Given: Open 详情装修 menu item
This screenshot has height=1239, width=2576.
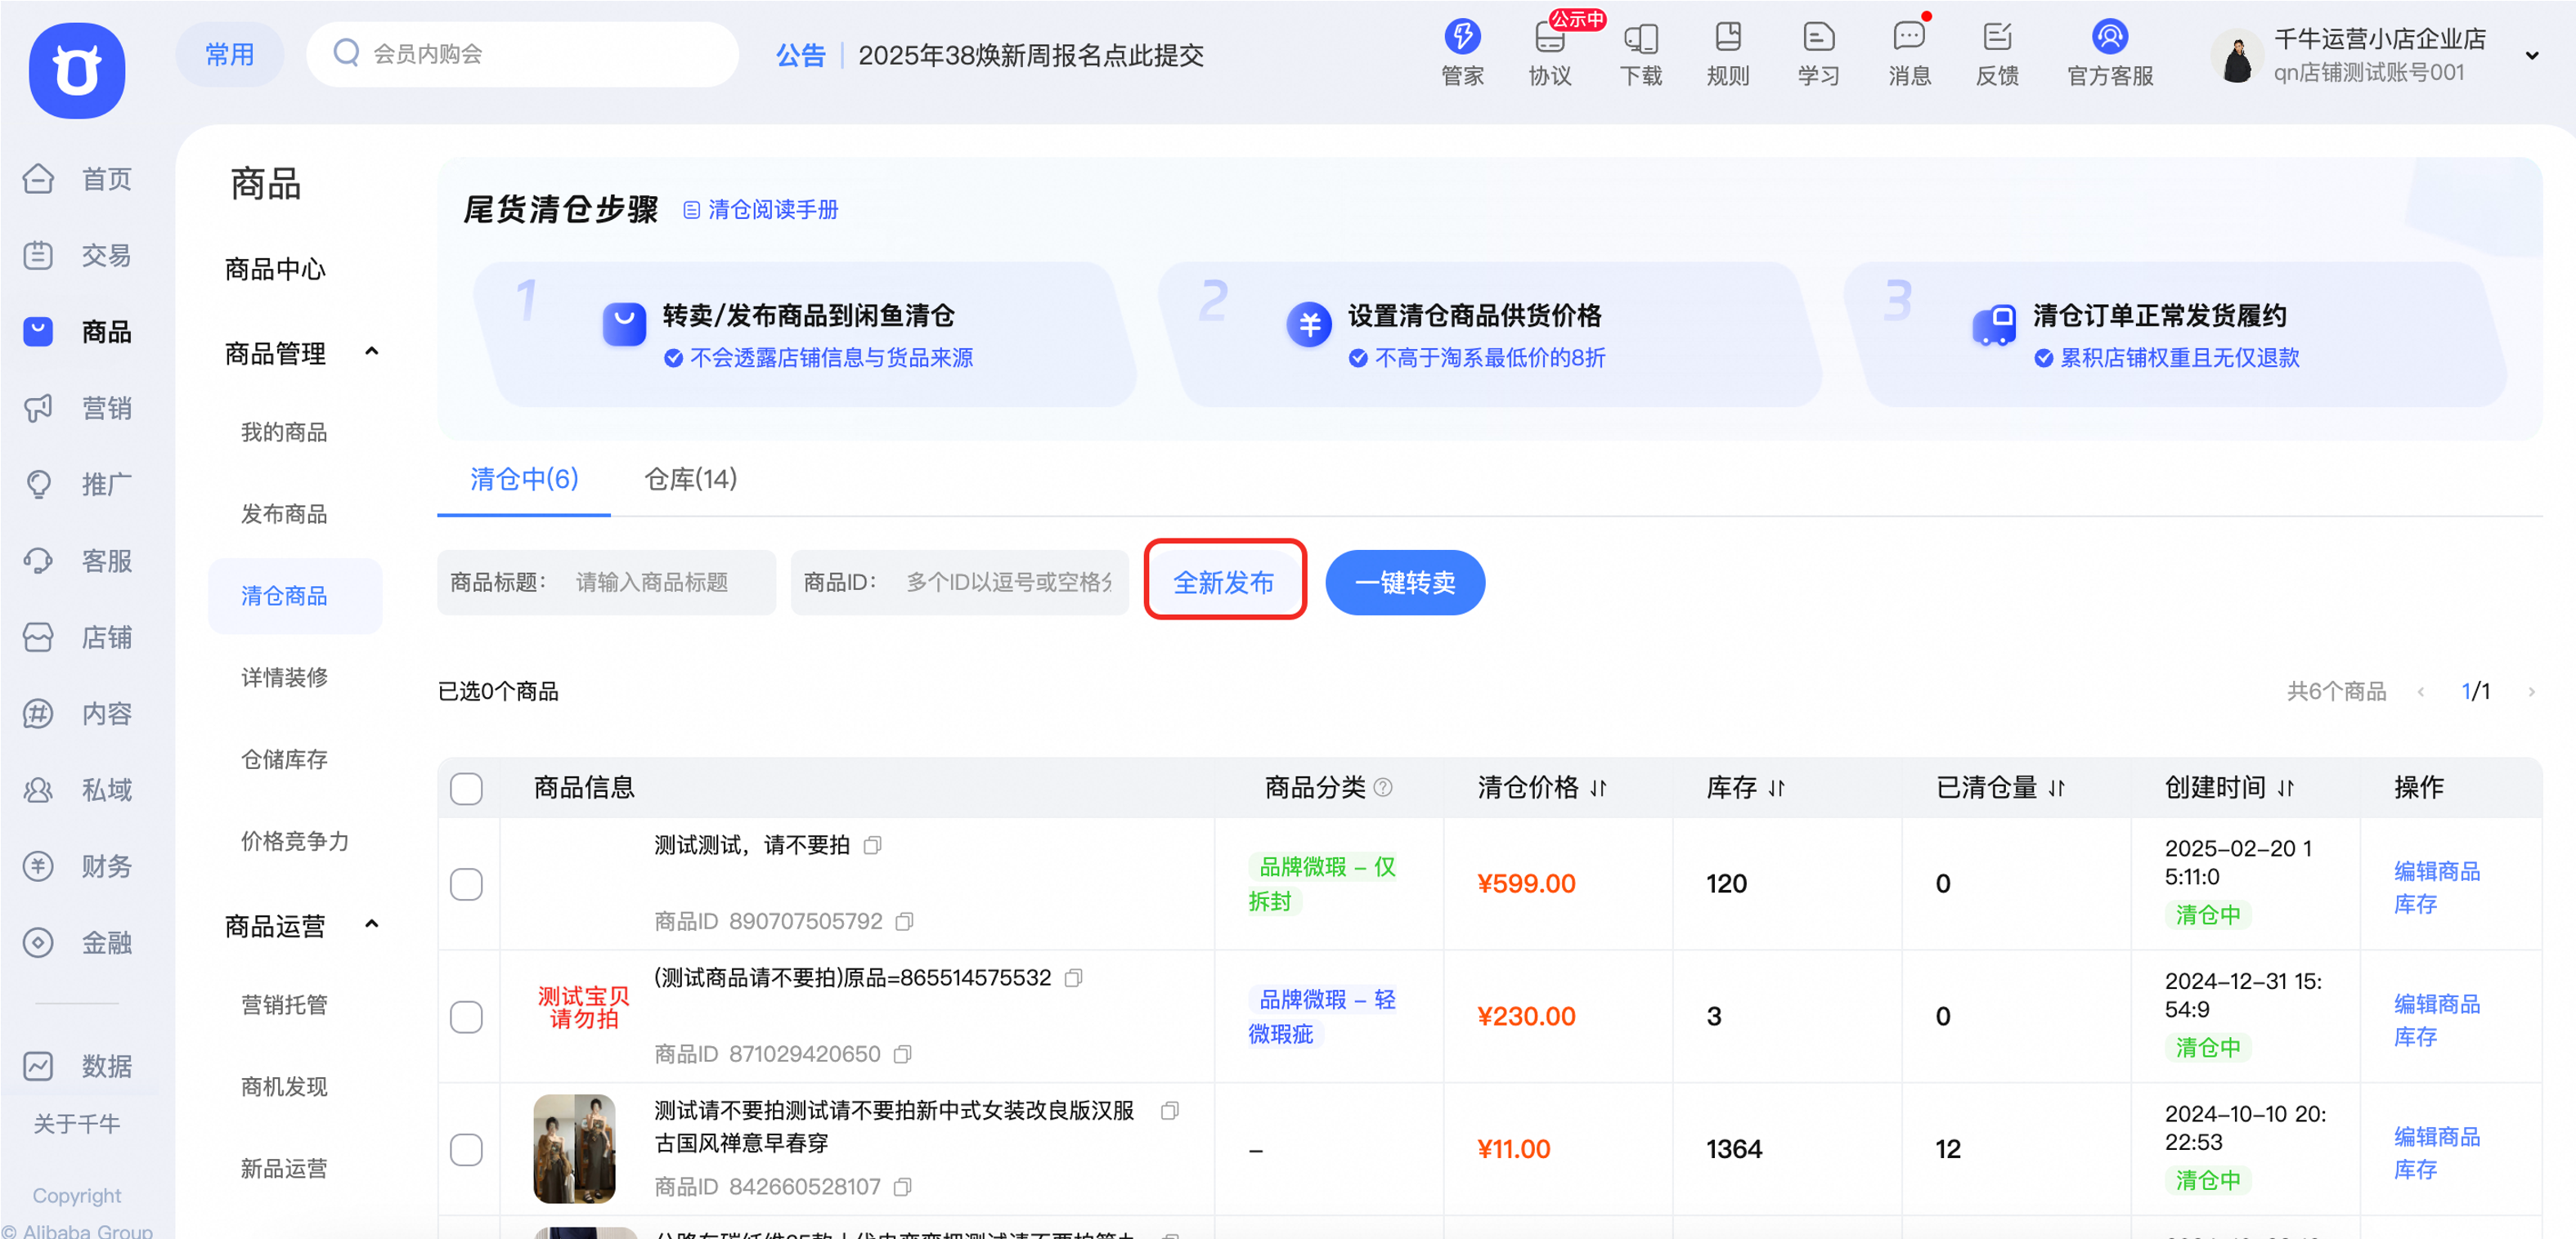Looking at the screenshot, I should pos(284,678).
